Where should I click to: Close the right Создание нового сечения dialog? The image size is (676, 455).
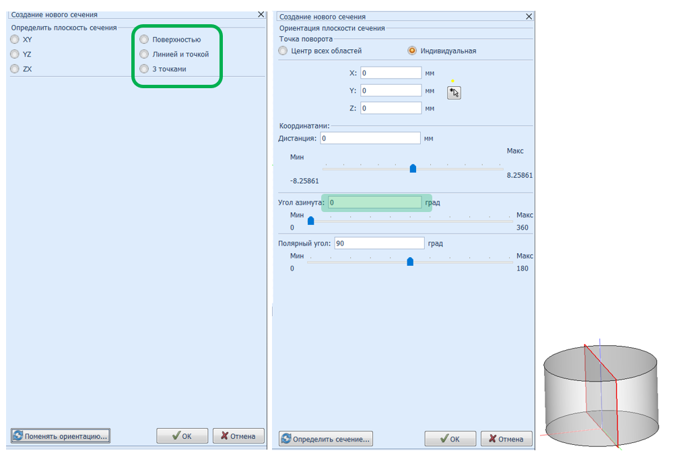pyautogui.click(x=529, y=16)
